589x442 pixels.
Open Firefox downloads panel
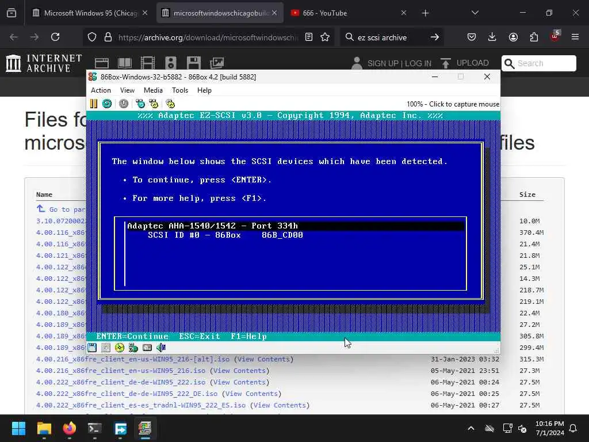(492, 37)
